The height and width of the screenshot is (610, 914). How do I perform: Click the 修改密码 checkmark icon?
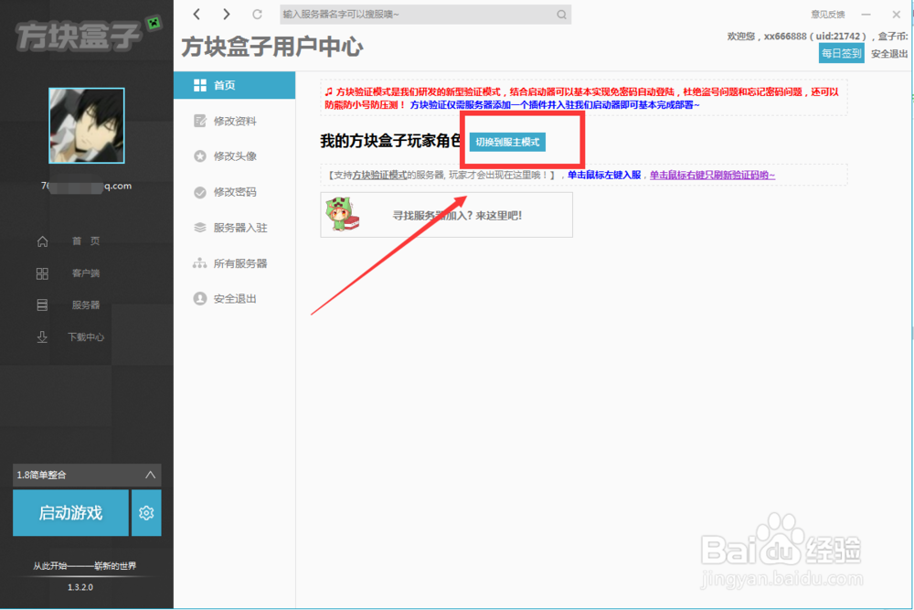(x=200, y=192)
